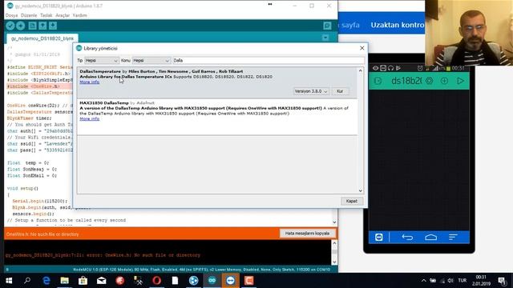Click the Uzaktan kontrol tab in TeamViewer window
513x288 pixels.
pyautogui.click(x=398, y=25)
